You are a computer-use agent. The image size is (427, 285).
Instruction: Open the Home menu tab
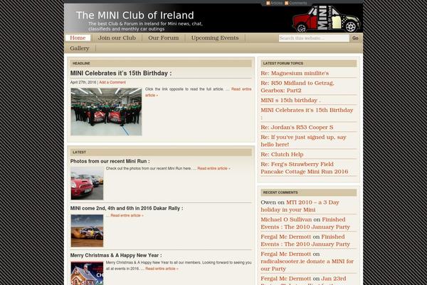pos(78,38)
